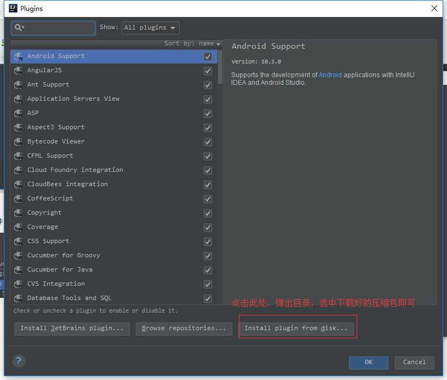447x380 pixels.
Task: Select the Coverage plugin name
Action: (x=43, y=227)
